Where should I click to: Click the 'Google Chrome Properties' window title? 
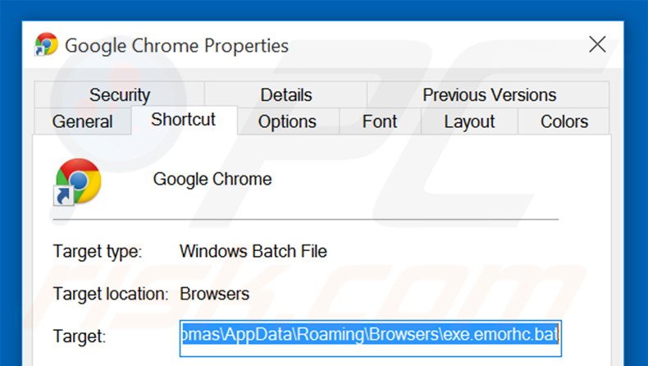pos(176,45)
